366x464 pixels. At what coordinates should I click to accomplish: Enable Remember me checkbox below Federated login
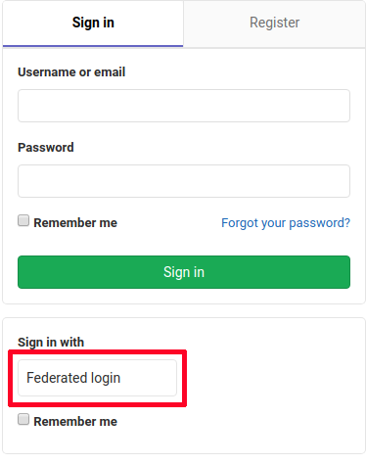point(23,419)
